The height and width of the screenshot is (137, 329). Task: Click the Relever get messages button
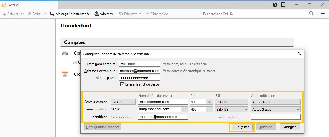(10, 14)
